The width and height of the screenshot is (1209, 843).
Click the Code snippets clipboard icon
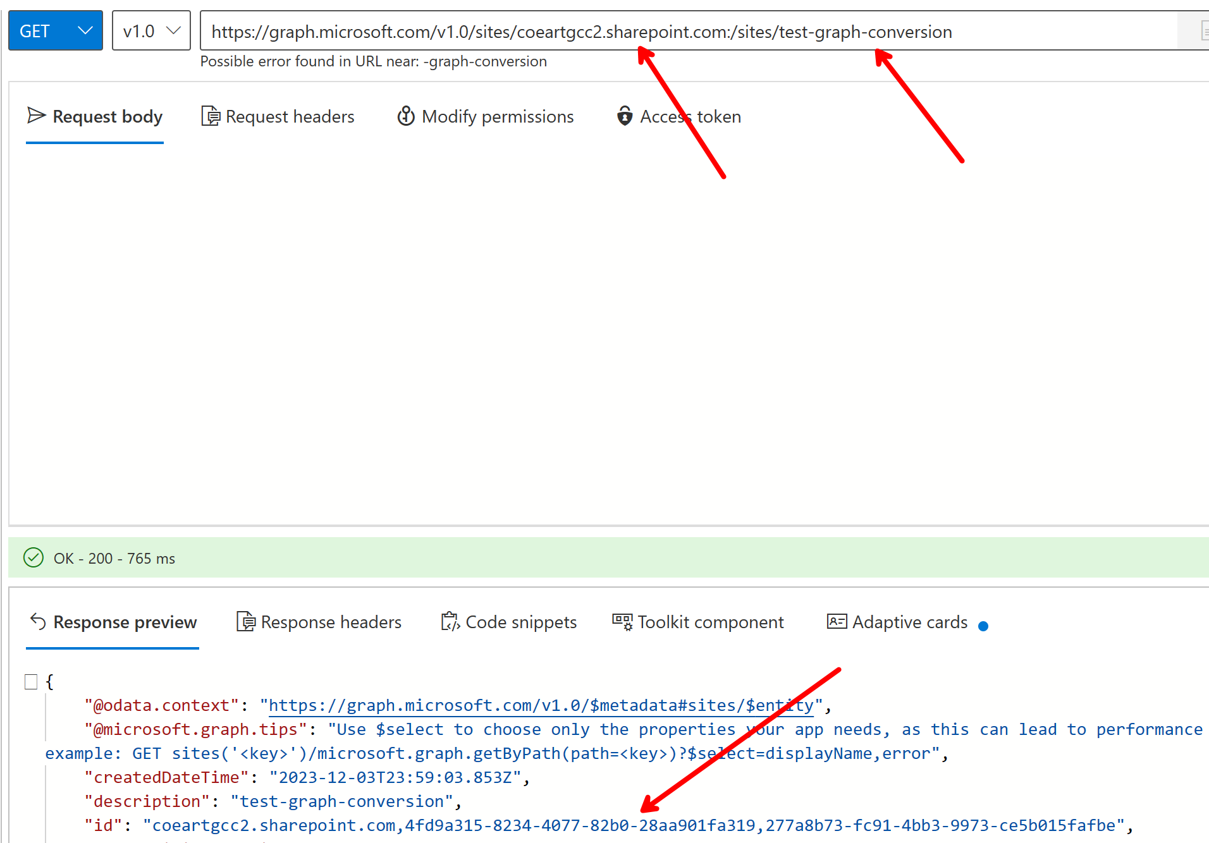pos(450,622)
